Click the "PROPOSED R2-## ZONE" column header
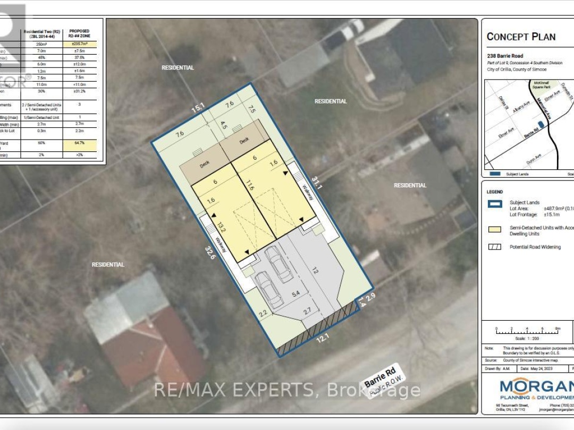This screenshot has height=430, width=574. (79, 33)
